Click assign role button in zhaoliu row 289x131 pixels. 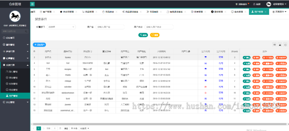pos(281,75)
